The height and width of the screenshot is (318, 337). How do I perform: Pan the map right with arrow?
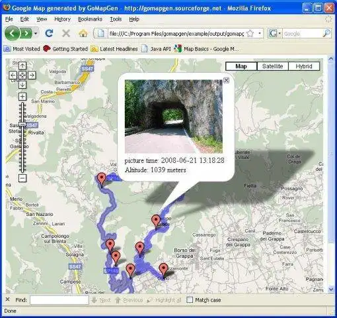32,75
